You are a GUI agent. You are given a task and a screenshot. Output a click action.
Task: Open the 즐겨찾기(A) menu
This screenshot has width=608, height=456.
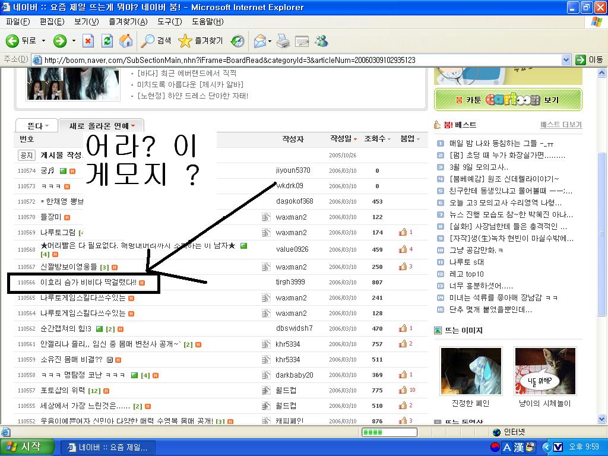128,22
